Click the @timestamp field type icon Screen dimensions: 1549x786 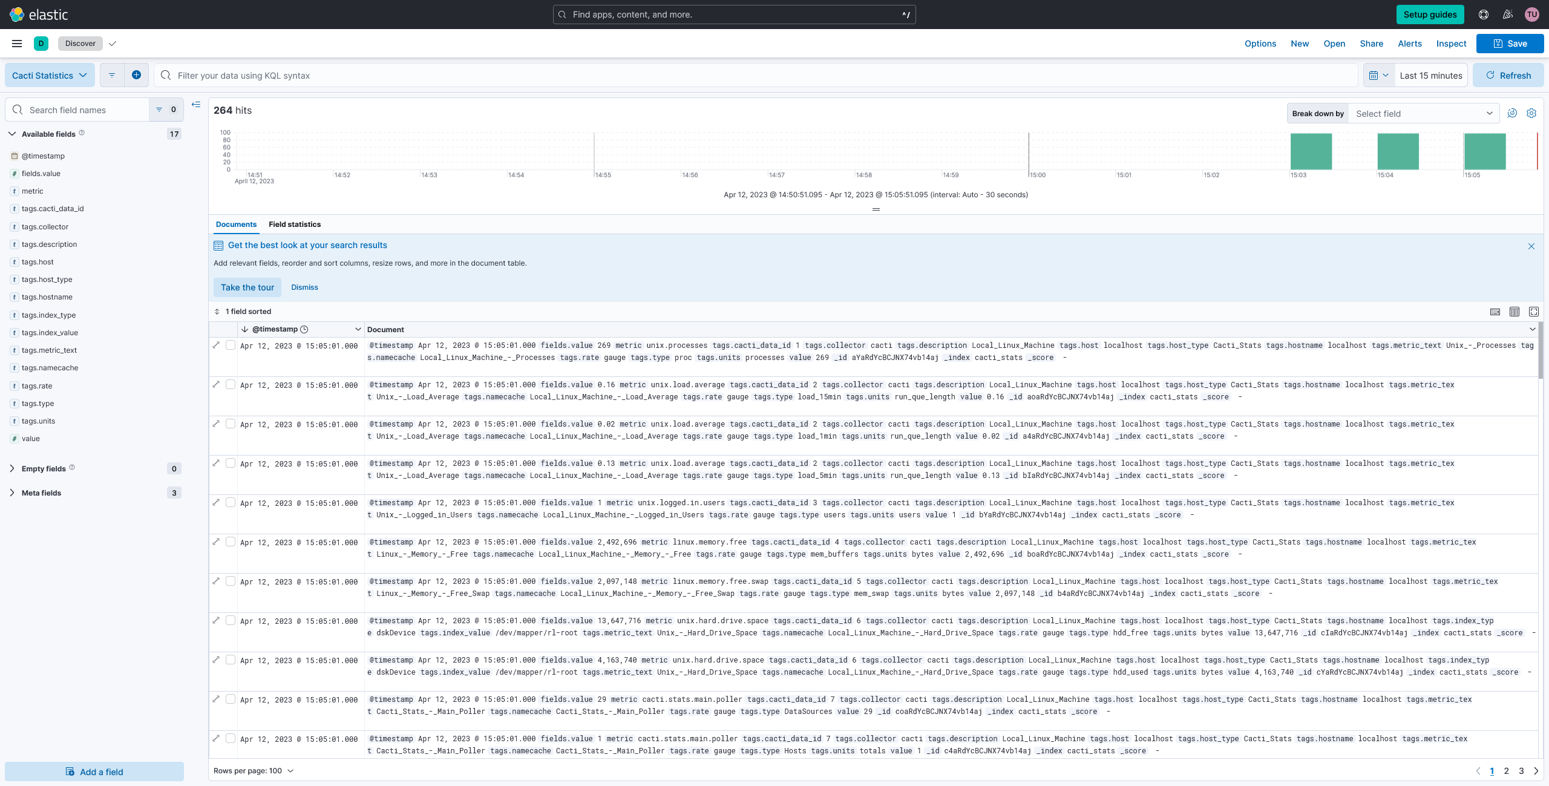[x=15, y=156]
